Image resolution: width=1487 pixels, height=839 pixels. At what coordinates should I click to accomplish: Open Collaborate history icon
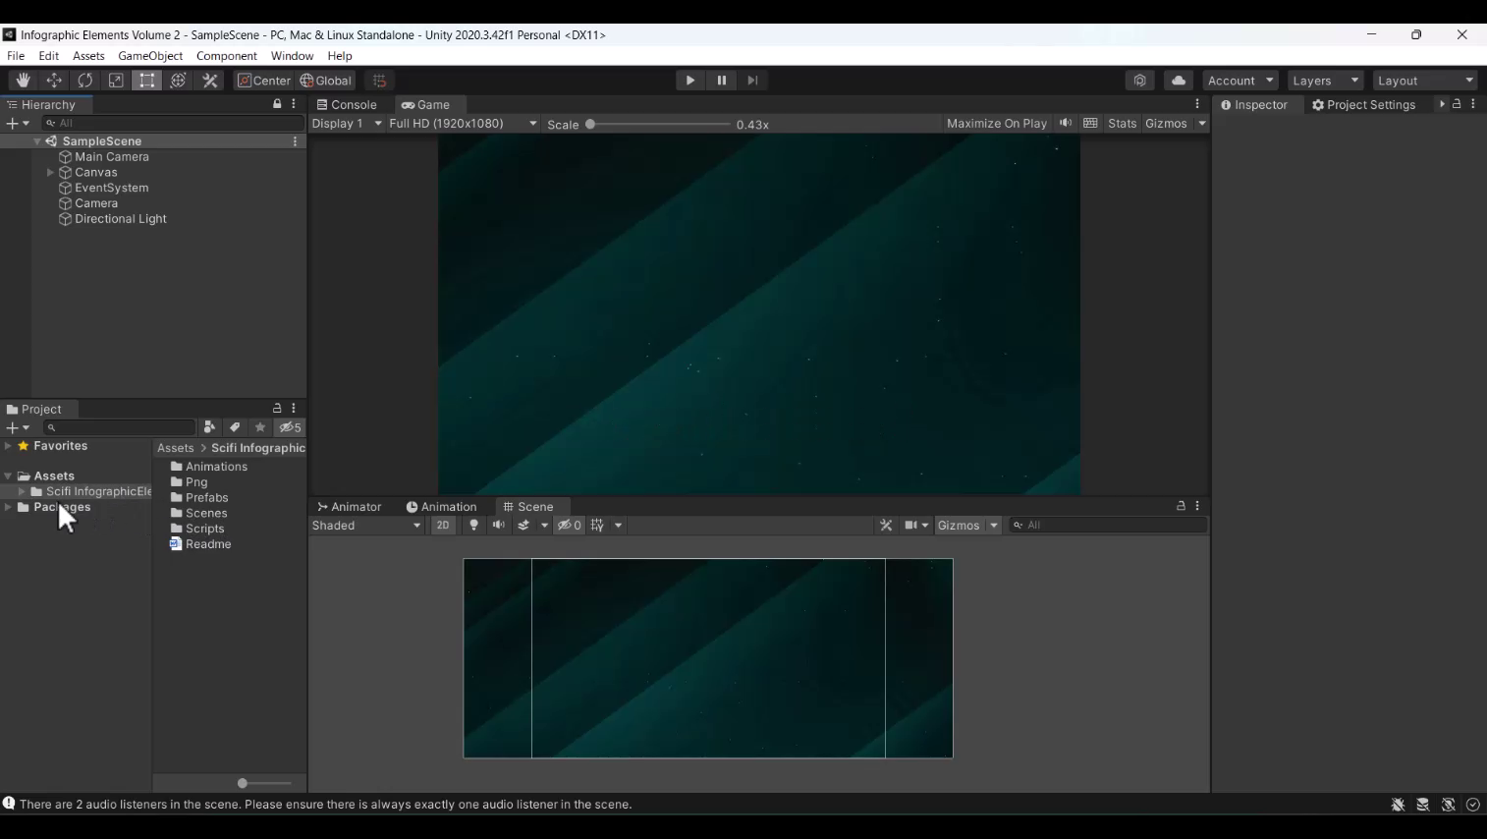tap(1139, 81)
